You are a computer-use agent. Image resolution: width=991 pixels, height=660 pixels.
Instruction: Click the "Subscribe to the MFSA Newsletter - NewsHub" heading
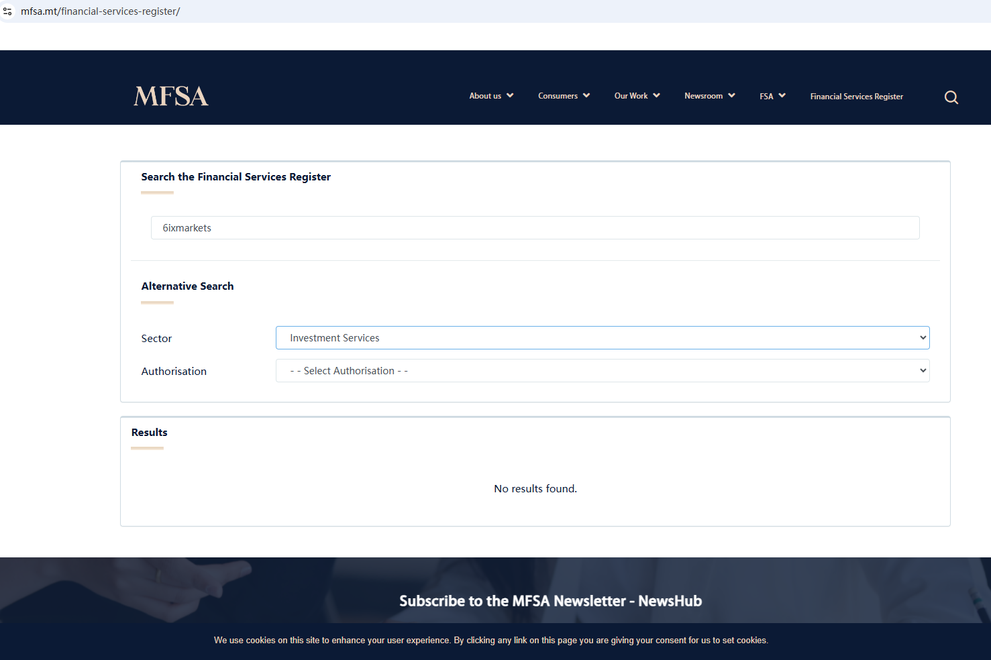pyautogui.click(x=550, y=601)
